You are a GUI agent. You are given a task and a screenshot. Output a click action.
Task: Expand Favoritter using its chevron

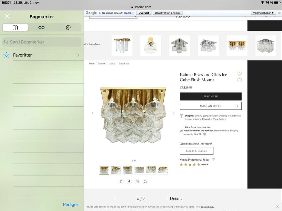click(x=78, y=55)
